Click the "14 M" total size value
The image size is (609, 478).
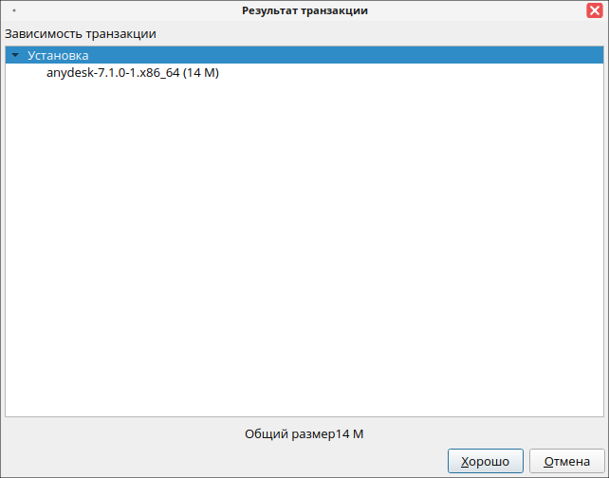coord(350,434)
